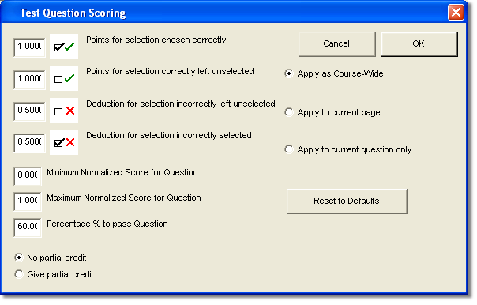The width and height of the screenshot is (477, 305).
Task: Enable No partial credit option
Action: tap(51, 258)
